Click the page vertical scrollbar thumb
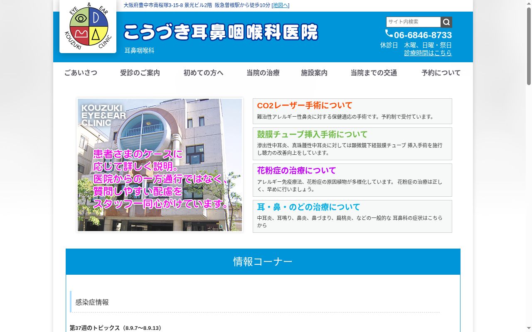 [x=529, y=46]
